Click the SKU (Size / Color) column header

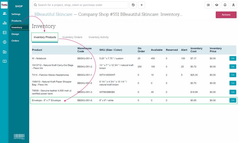[x=111, y=50]
